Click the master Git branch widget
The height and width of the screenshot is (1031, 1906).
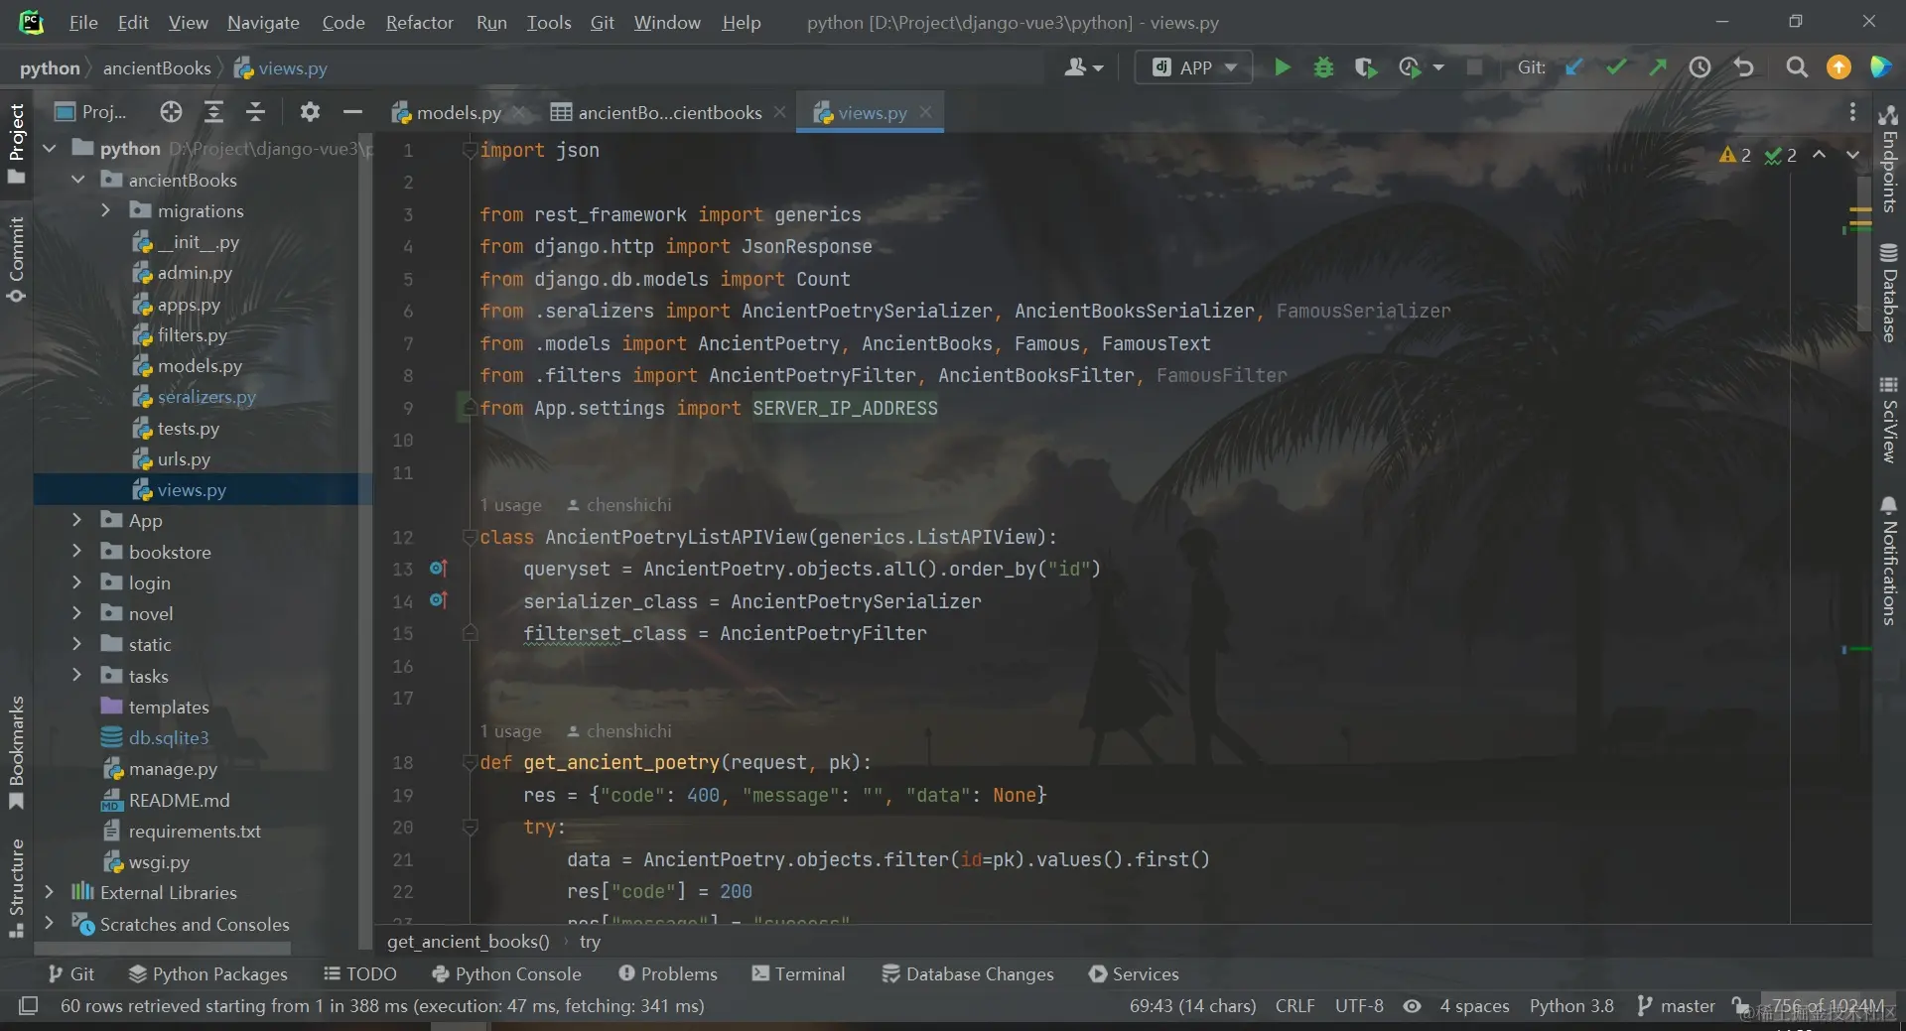[x=1676, y=1005]
